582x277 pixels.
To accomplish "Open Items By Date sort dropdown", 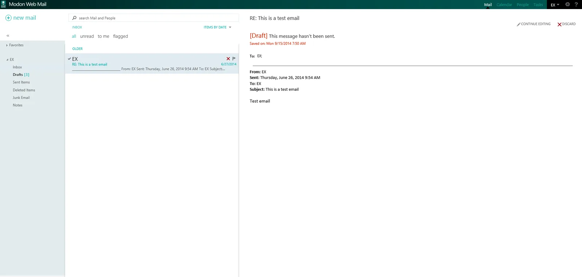I will (x=218, y=27).
